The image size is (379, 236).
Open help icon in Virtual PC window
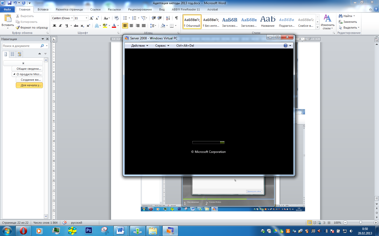pos(286,46)
